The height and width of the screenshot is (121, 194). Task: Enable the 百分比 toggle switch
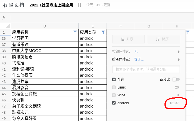[x=176, y=79]
